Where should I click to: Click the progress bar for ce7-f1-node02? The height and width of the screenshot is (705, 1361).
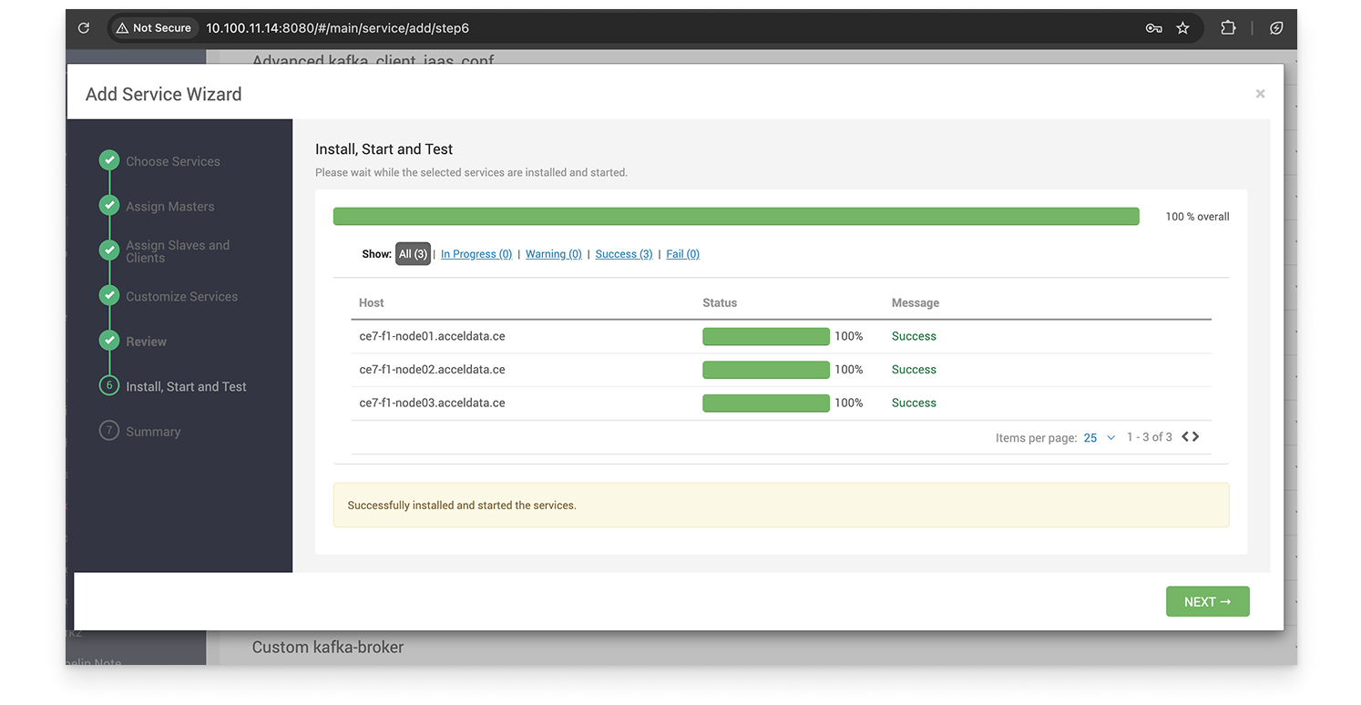tap(765, 370)
